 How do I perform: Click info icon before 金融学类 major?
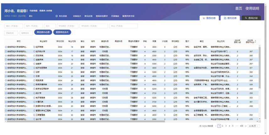point(34,60)
